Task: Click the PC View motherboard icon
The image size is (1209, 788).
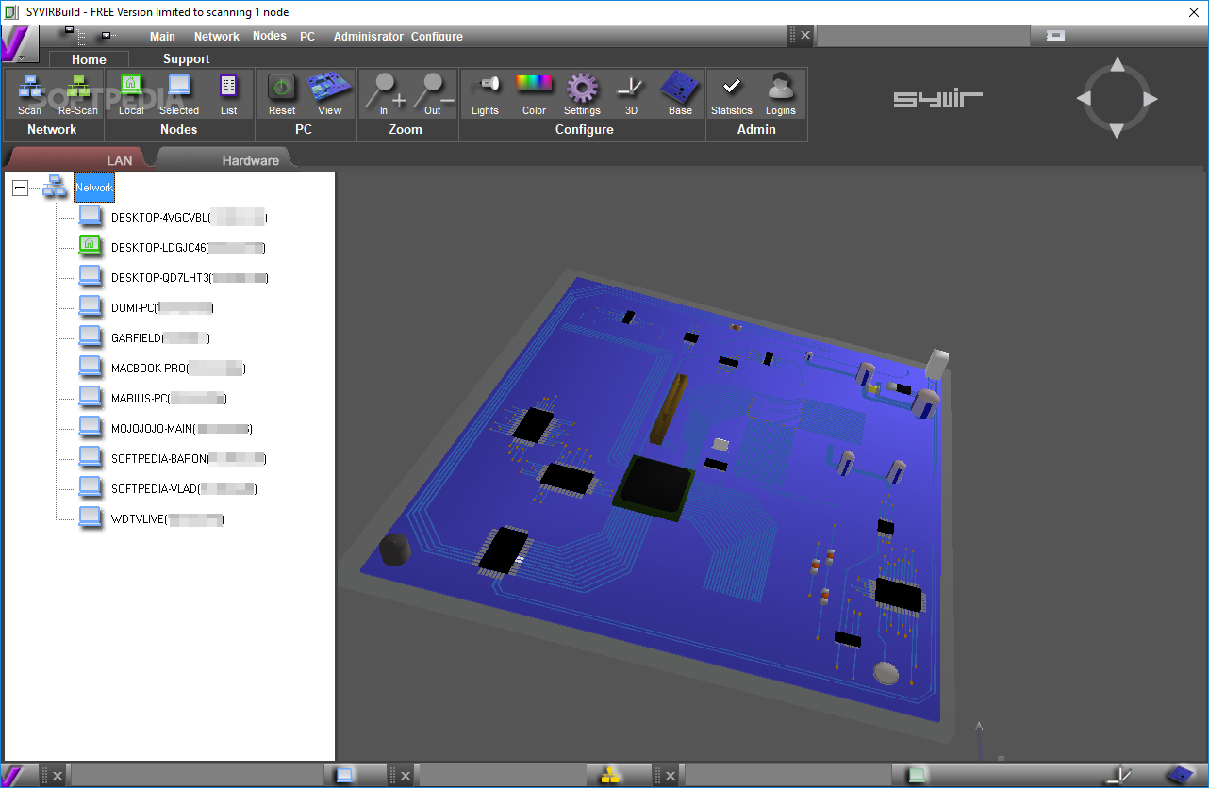Action: 330,87
